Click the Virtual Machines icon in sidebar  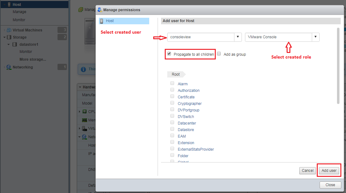point(9,30)
